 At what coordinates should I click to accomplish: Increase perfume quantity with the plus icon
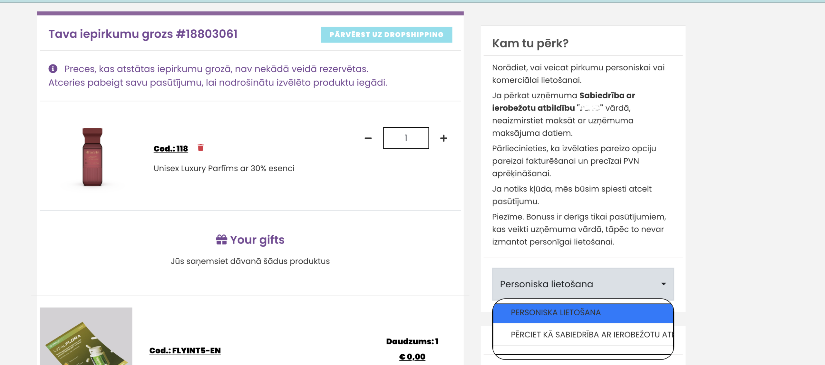(443, 138)
